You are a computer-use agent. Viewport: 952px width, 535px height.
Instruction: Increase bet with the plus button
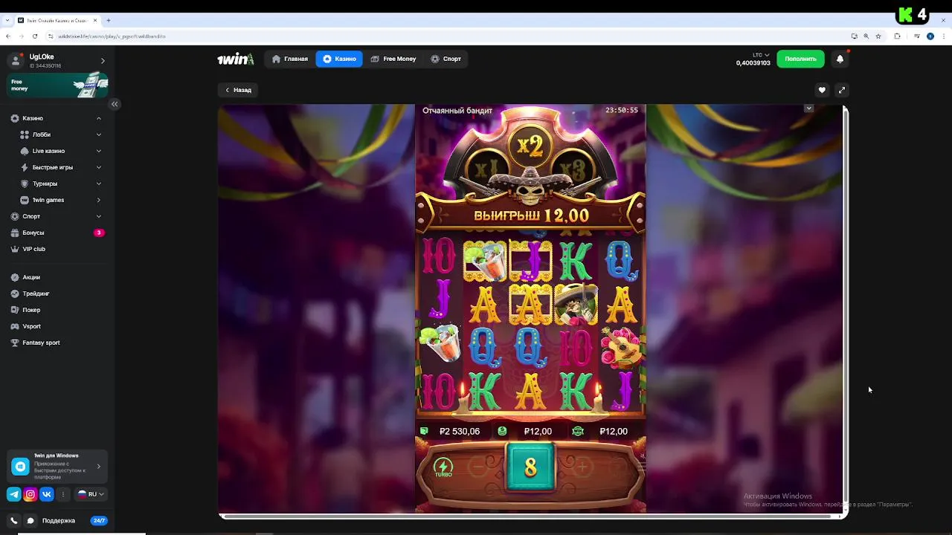pyautogui.click(x=582, y=467)
